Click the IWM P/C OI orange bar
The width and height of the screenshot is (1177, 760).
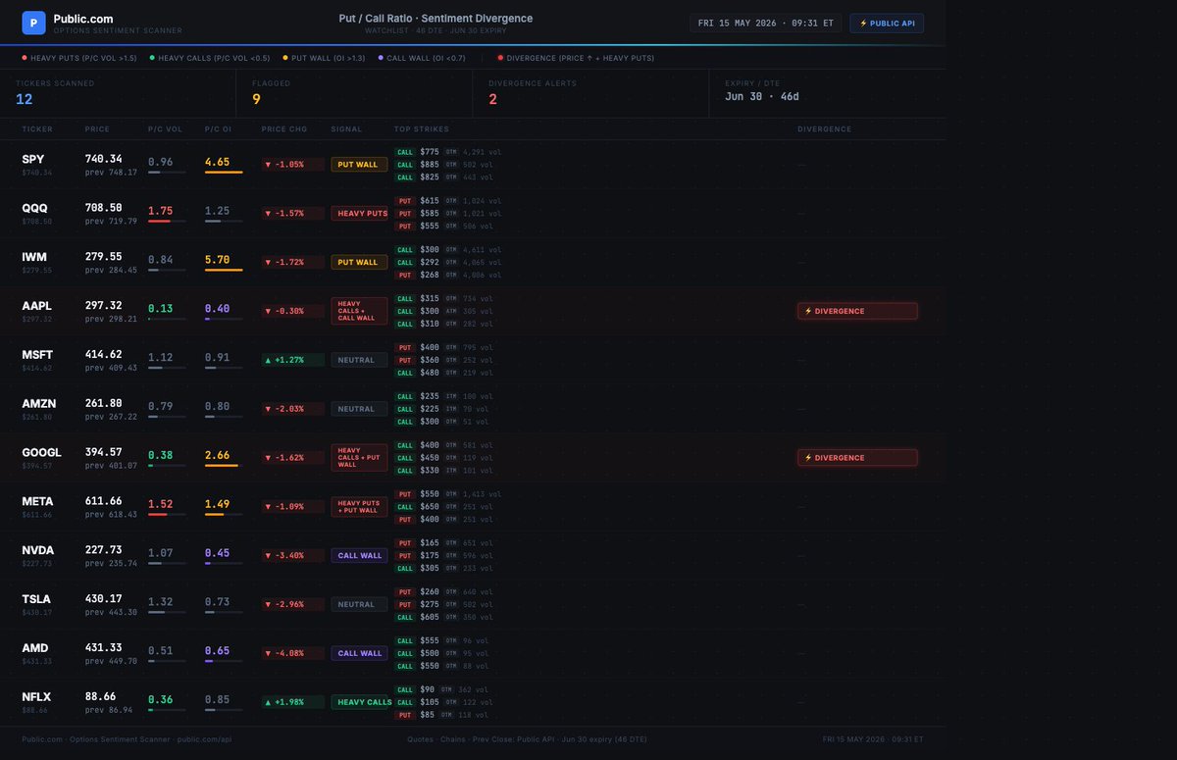(x=224, y=271)
